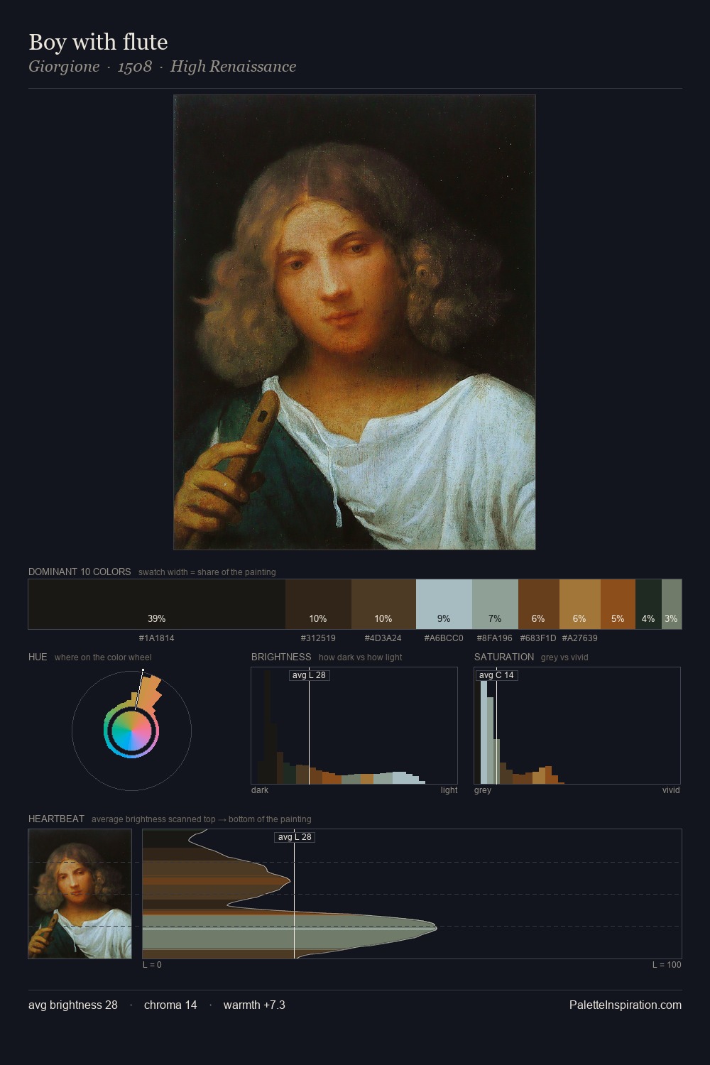Open the main Boy with flute painting

354,322
